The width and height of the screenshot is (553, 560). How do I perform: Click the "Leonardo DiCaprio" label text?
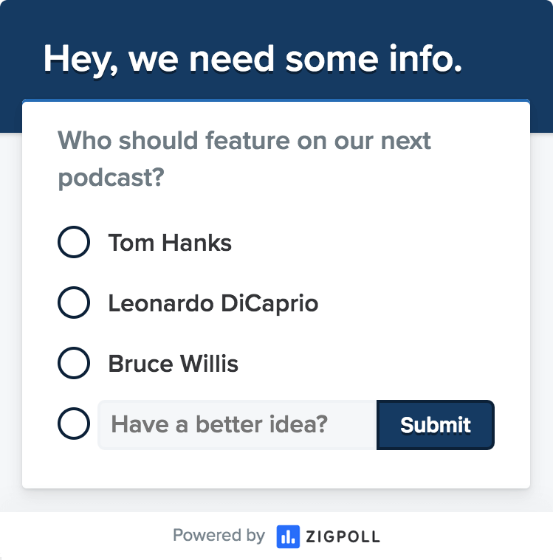(213, 303)
